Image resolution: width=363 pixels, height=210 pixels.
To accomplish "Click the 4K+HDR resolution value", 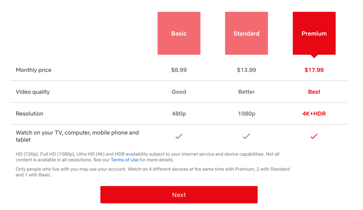I will coord(314,113).
